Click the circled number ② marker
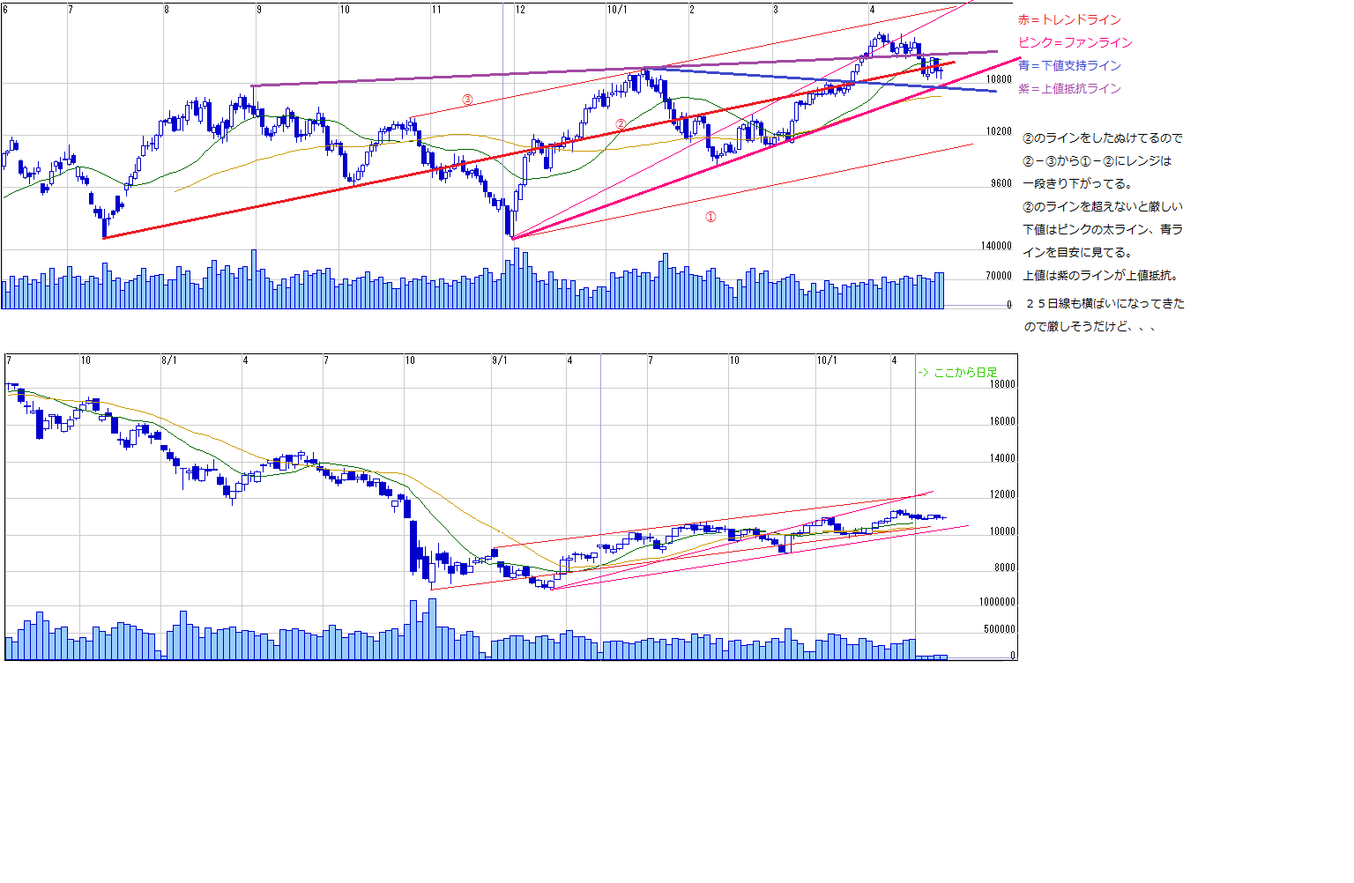Screen dimensions: 1354x883 (x=621, y=124)
